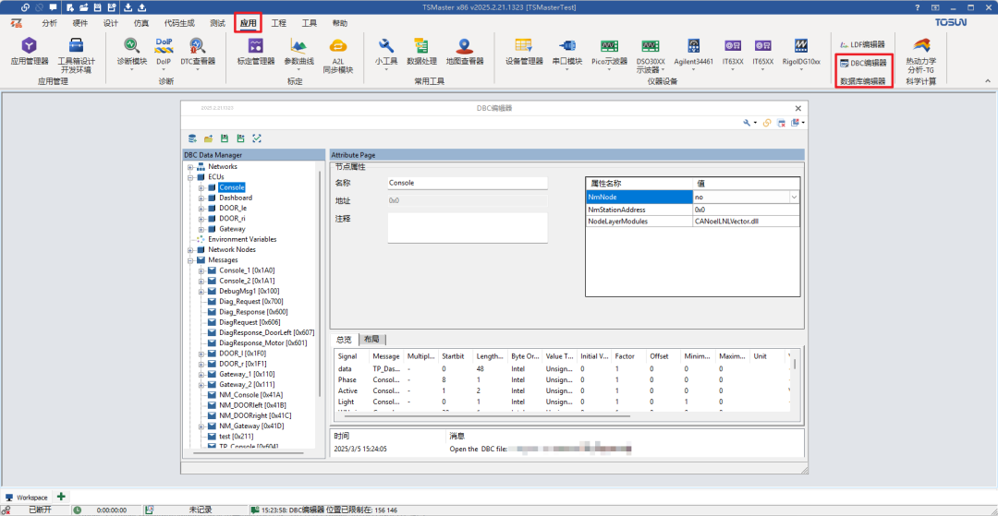Open the Agilent34461 instrument
The width and height of the screenshot is (998, 516).
tap(694, 51)
